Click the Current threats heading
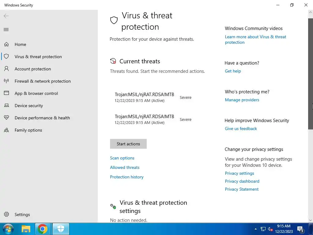Screen dimensions: 313x235 [x=139, y=61]
